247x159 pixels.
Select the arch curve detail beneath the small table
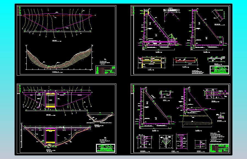[x=172, y=17]
